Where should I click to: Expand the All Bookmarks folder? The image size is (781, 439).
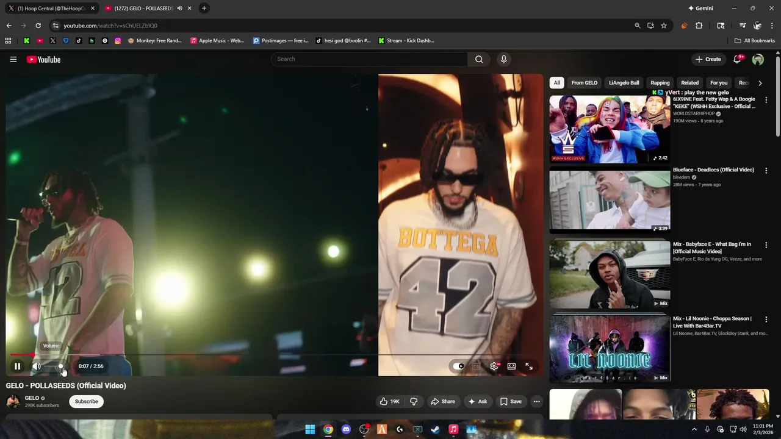(x=755, y=41)
